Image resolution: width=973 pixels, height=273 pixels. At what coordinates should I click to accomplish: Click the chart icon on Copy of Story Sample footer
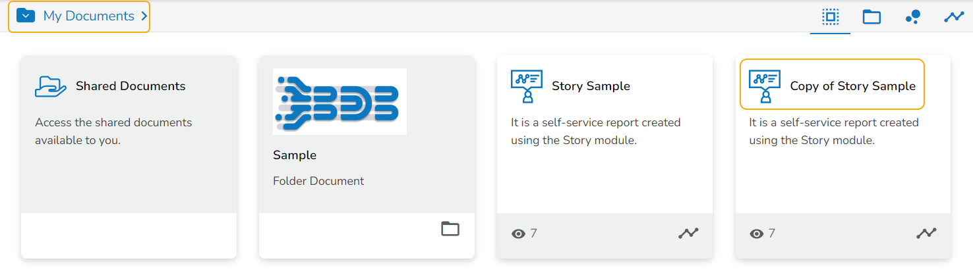click(926, 233)
